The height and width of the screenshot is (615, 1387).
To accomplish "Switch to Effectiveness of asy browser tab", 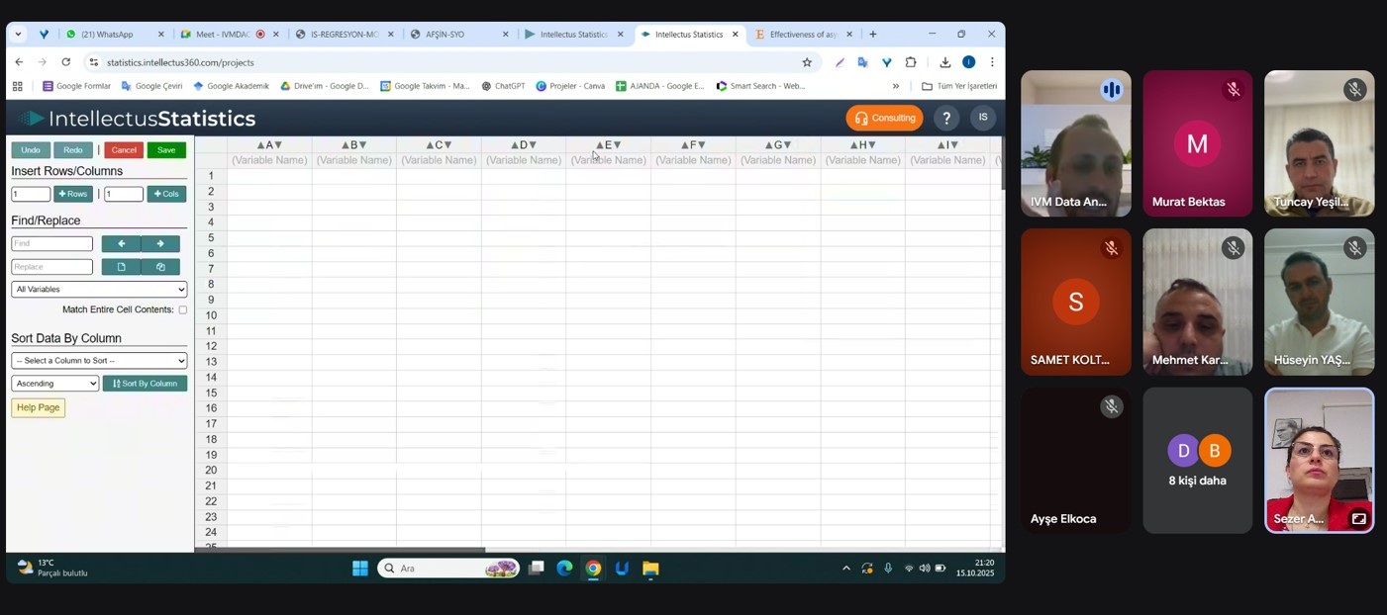I will 803,35.
